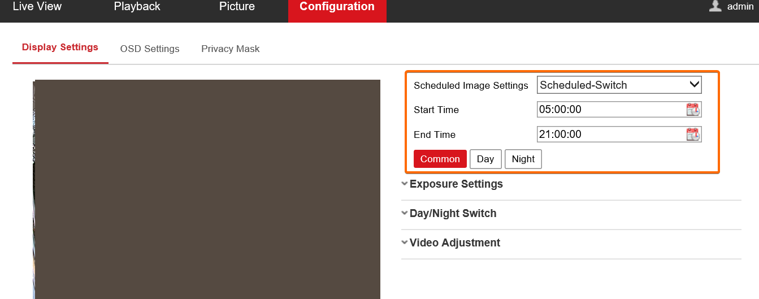This screenshot has width=759, height=299.
Task: Switch to the OSD Settings tab
Action: 150,49
